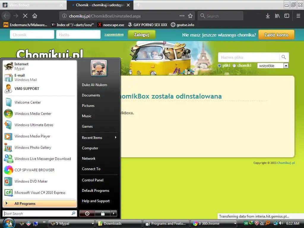Click the file search magnifier button
Viewport: 304px width, 228px height.
click(x=284, y=57)
